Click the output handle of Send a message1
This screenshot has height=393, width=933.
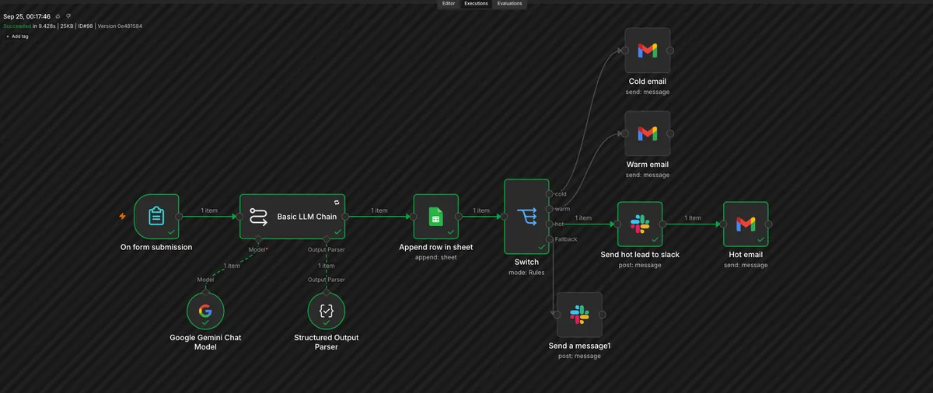click(x=602, y=315)
